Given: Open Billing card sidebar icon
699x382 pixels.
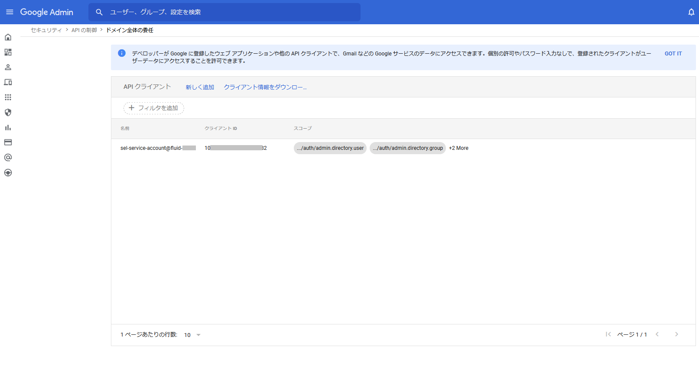Looking at the screenshot, I should 8,142.
